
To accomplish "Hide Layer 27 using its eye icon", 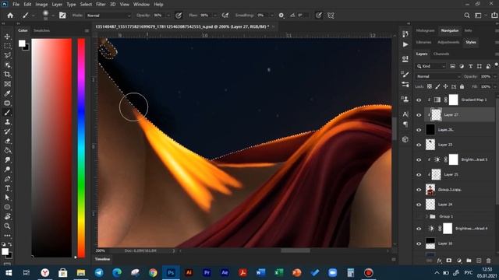I will (x=419, y=115).
